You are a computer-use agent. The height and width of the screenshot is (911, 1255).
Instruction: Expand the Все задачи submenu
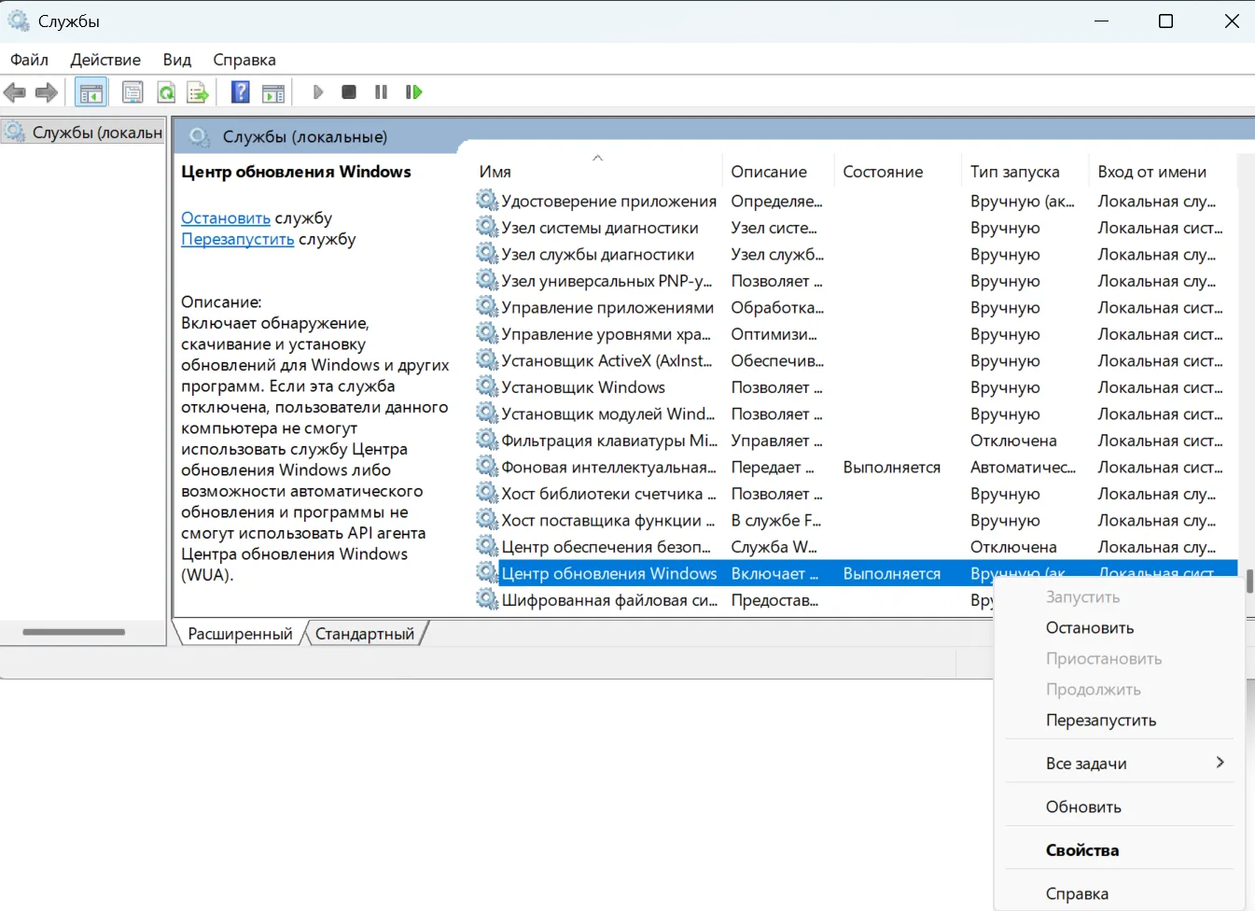pyautogui.click(x=1120, y=764)
